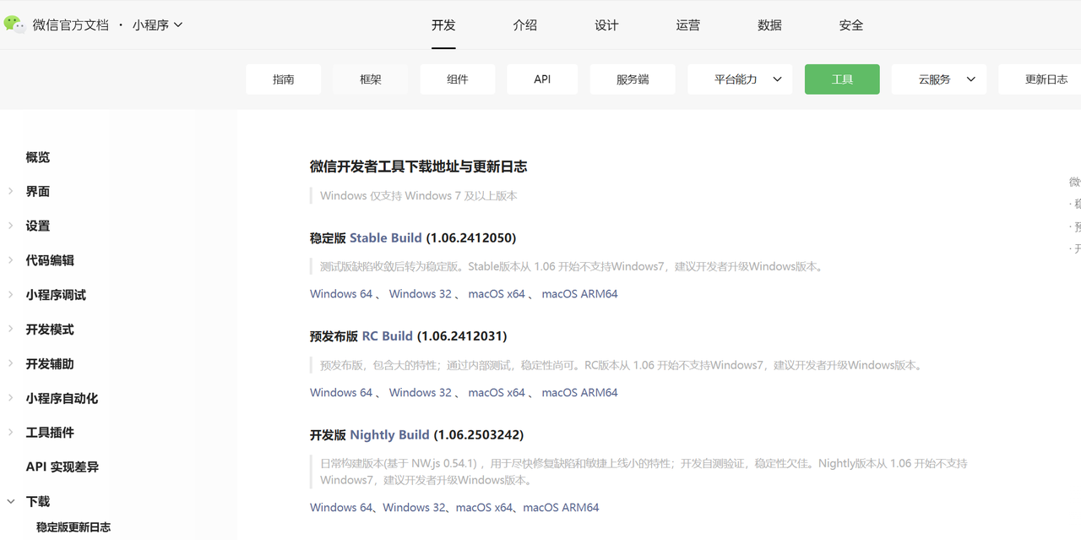Switch to the 设计 top tab
Viewport: 1081px width, 540px height.
(x=606, y=25)
